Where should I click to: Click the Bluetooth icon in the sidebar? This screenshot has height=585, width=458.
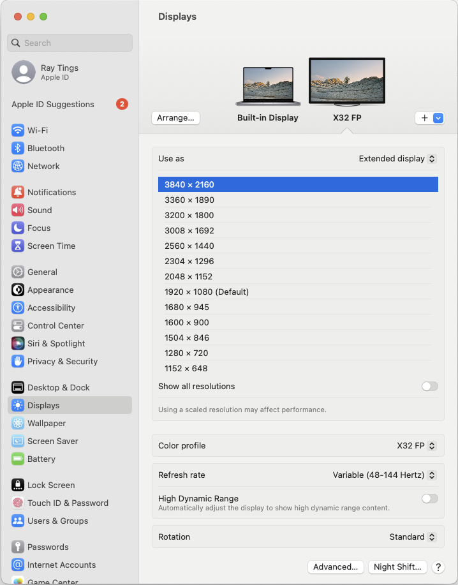18,148
